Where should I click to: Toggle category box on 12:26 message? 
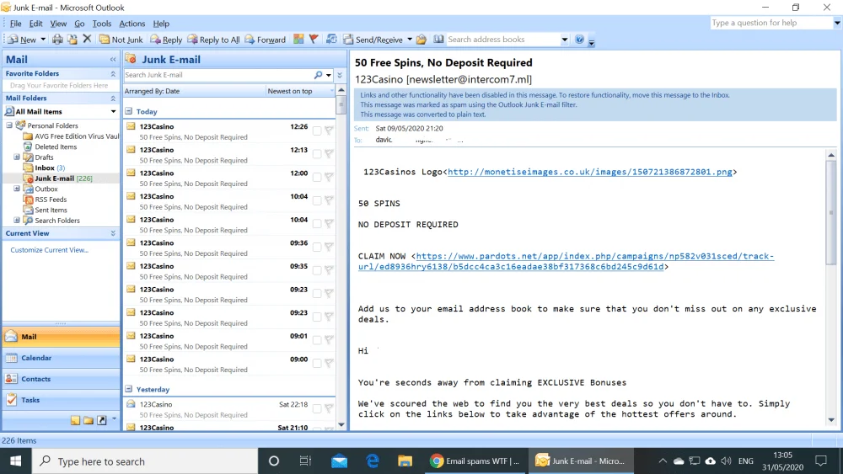(x=317, y=130)
